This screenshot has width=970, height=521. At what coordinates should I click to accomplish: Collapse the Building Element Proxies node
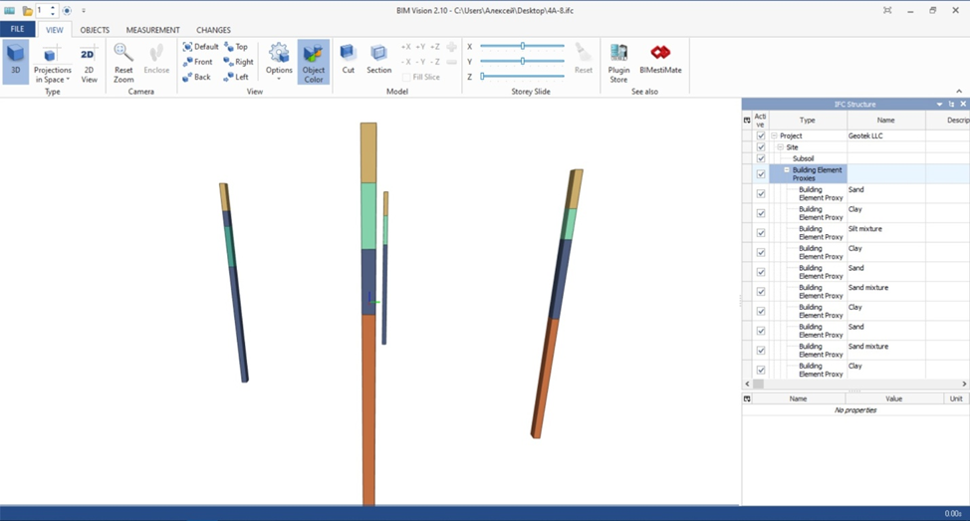[786, 170]
